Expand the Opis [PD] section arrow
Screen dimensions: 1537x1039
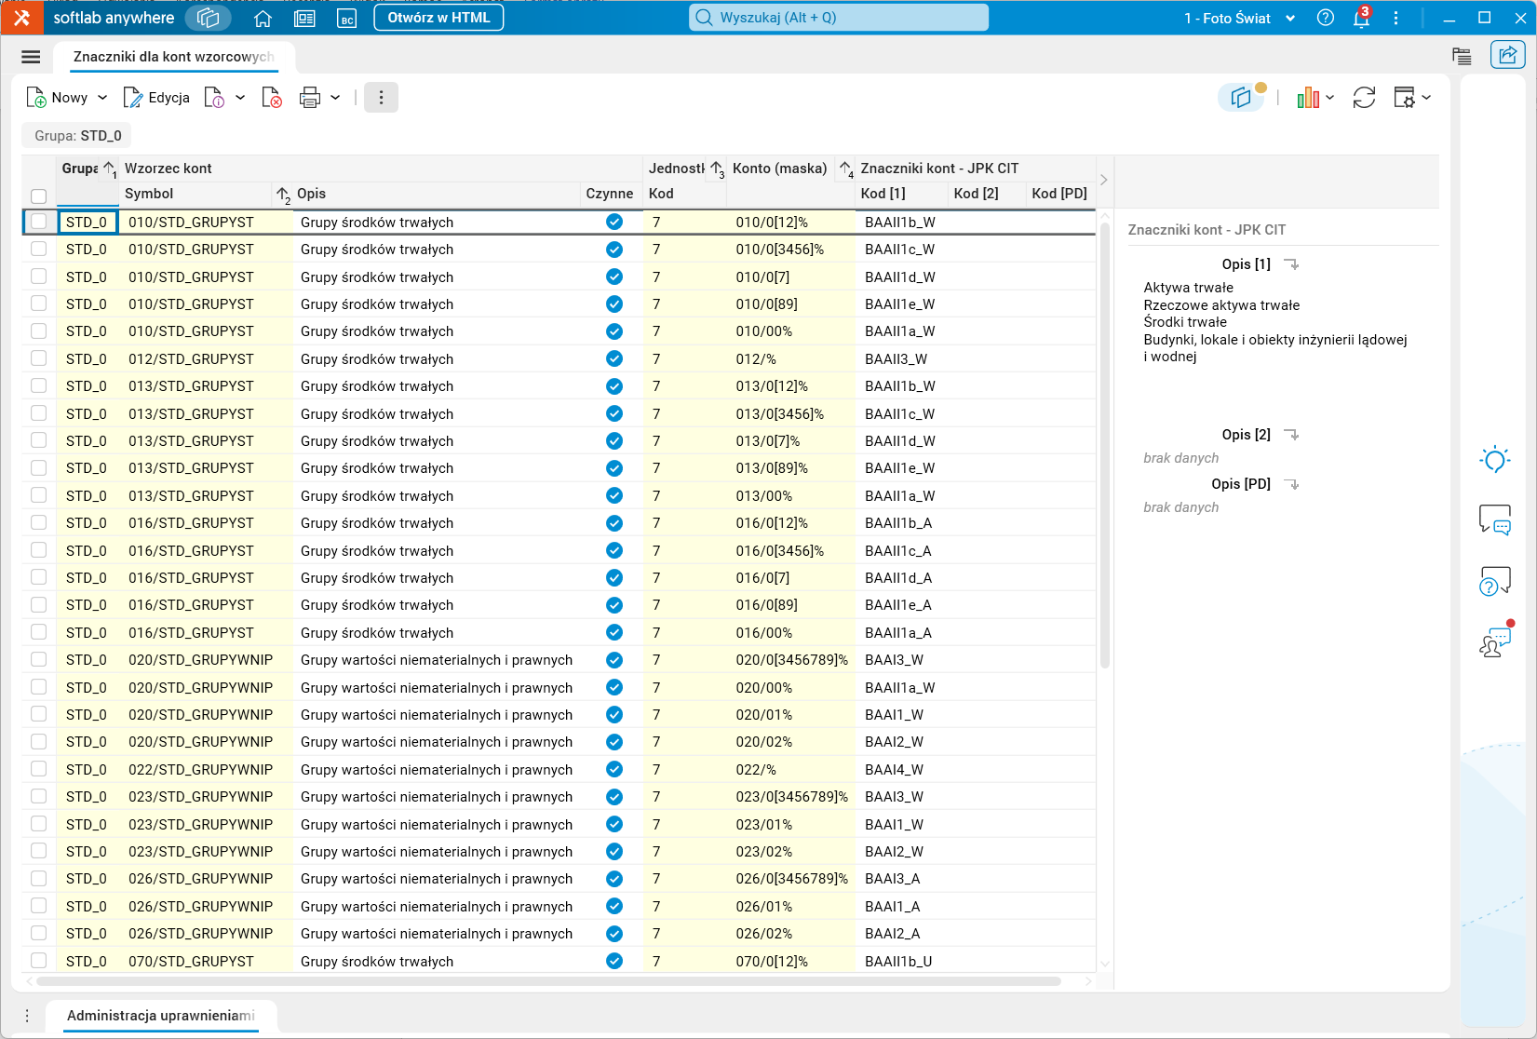1291,484
